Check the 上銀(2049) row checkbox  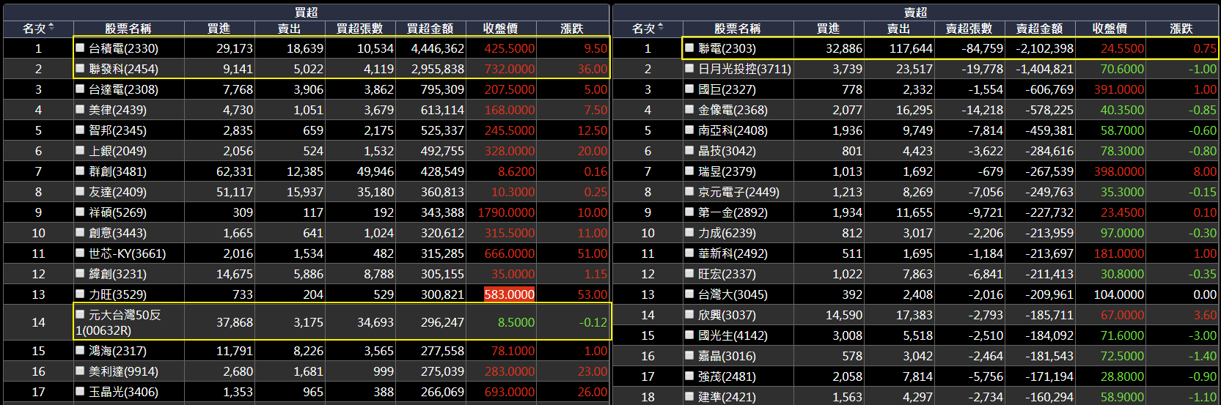(x=81, y=150)
